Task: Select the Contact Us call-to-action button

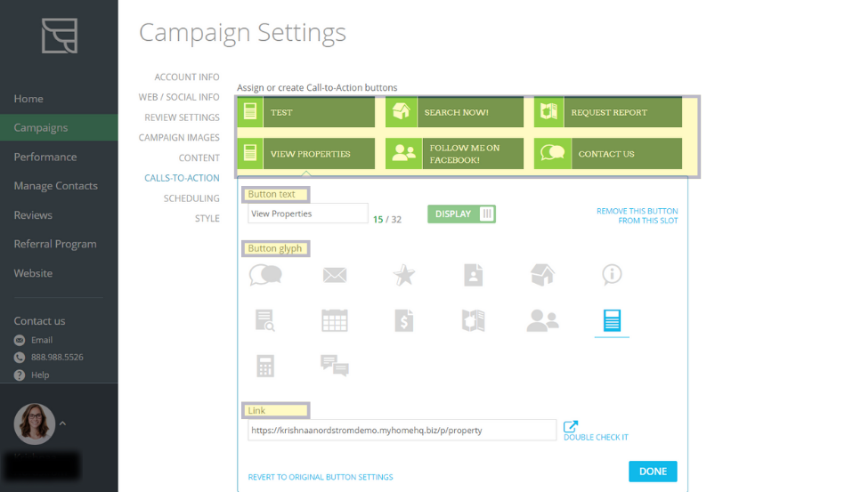Action: tap(608, 154)
